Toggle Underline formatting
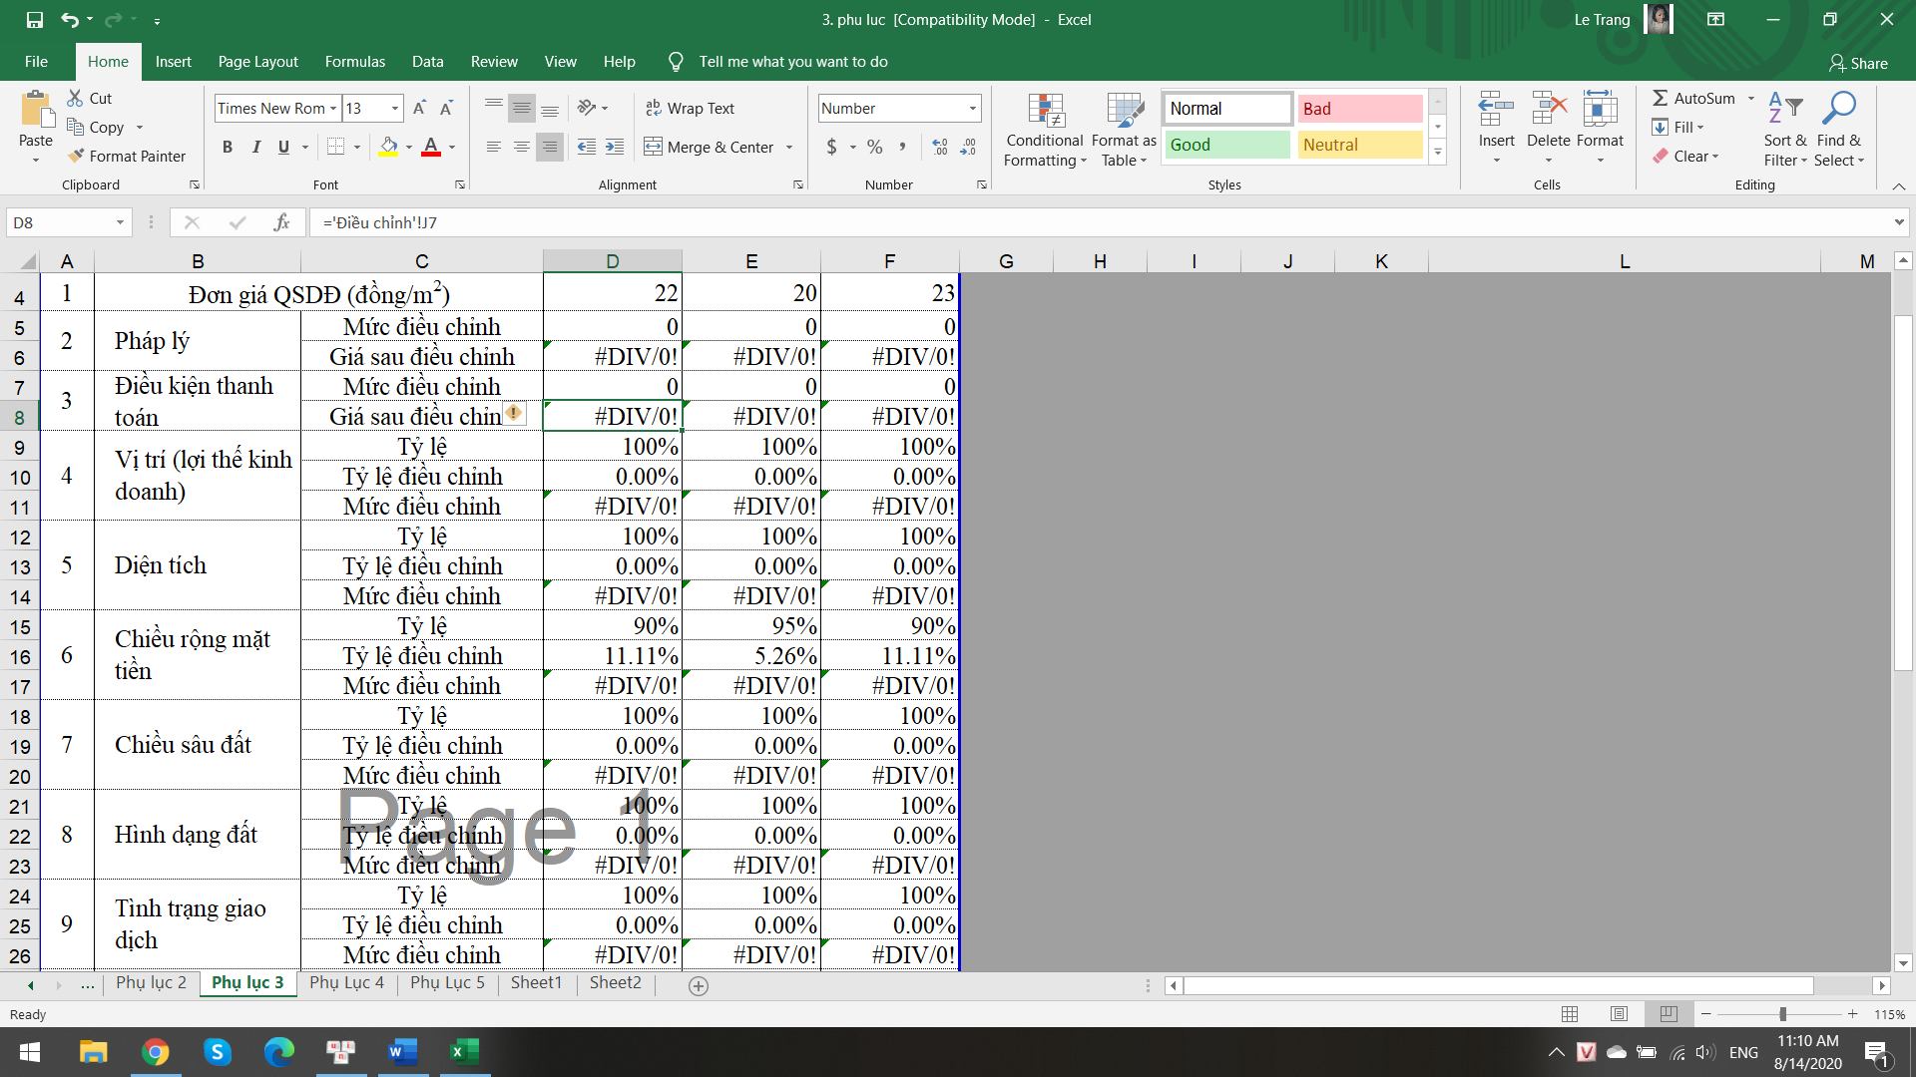1916x1077 pixels. pyautogui.click(x=283, y=147)
